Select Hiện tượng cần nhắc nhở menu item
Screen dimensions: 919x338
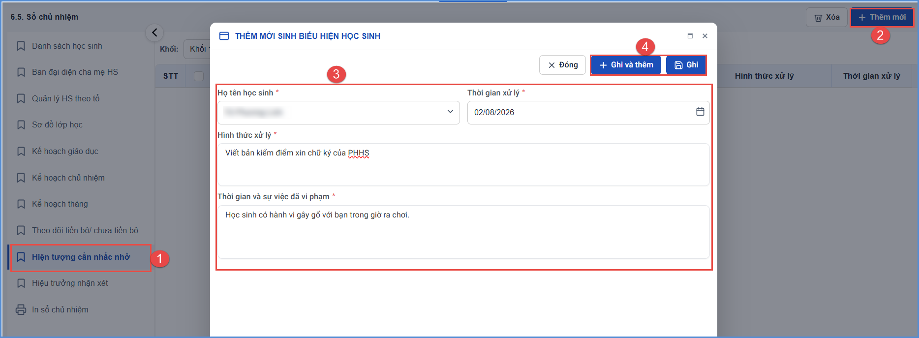[81, 257]
